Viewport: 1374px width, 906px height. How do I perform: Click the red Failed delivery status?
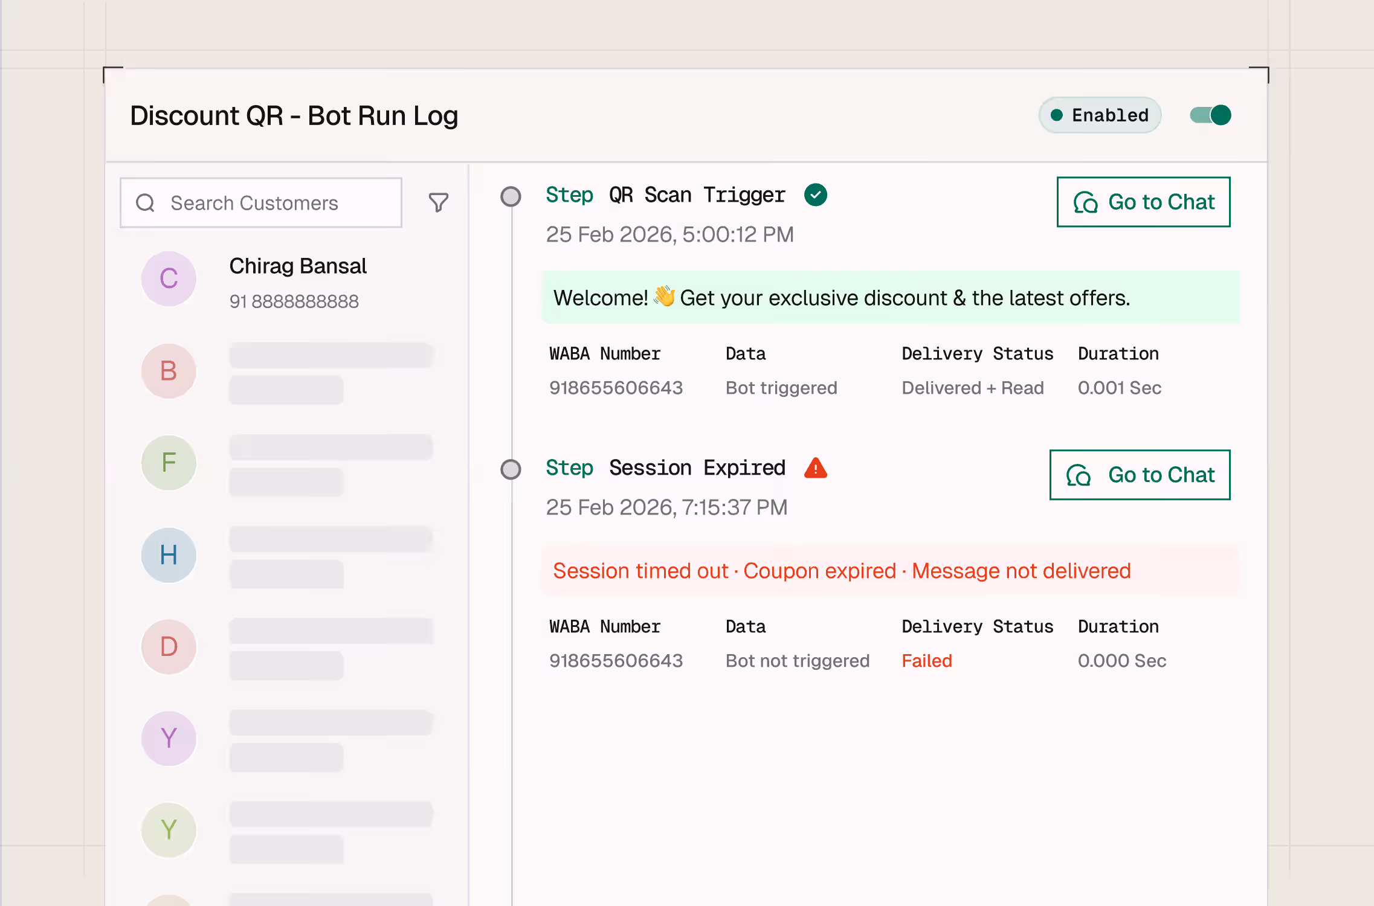(926, 661)
